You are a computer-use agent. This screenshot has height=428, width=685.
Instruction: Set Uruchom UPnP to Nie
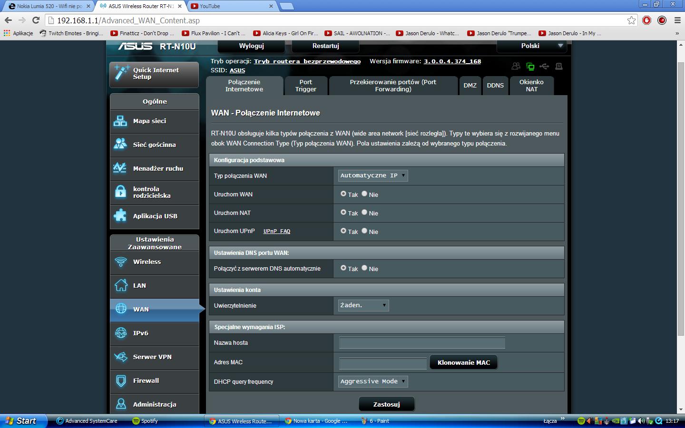point(364,231)
